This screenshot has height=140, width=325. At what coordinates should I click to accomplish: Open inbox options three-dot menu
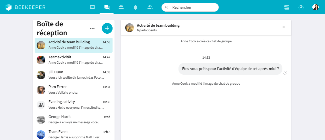coord(92,28)
